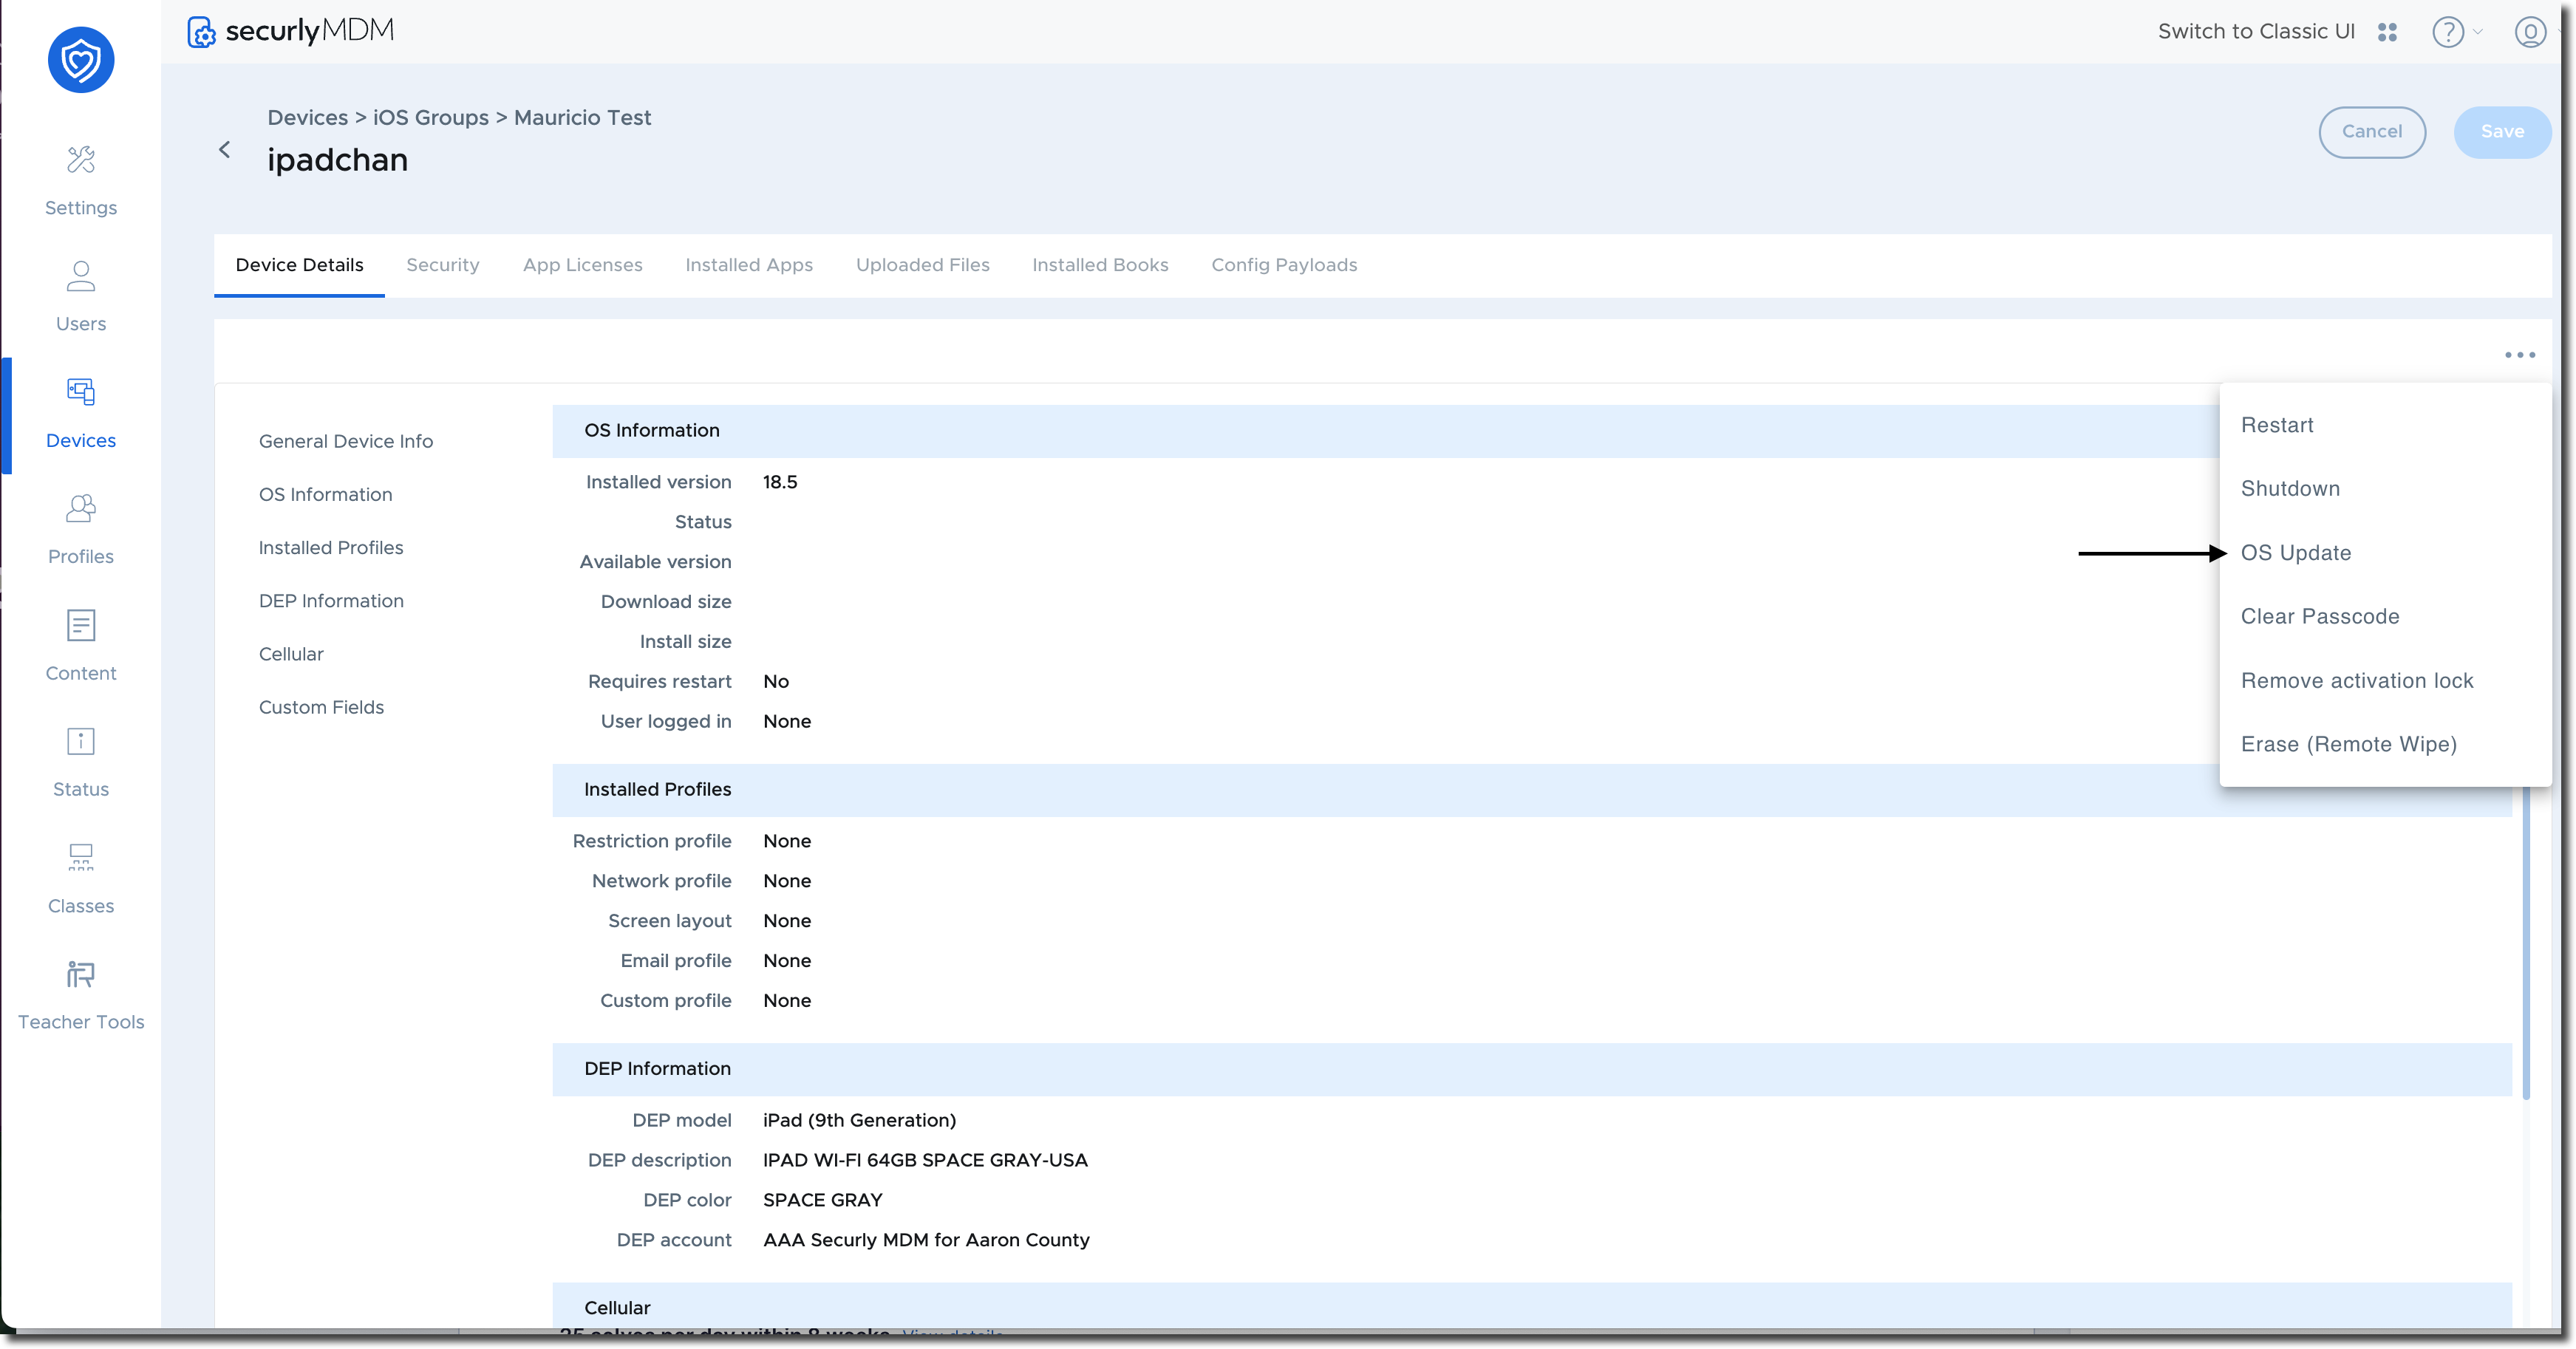The image size is (2576, 1349).
Task: Click Devices in the breadcrumb
Action: click(x=307, y=118)
